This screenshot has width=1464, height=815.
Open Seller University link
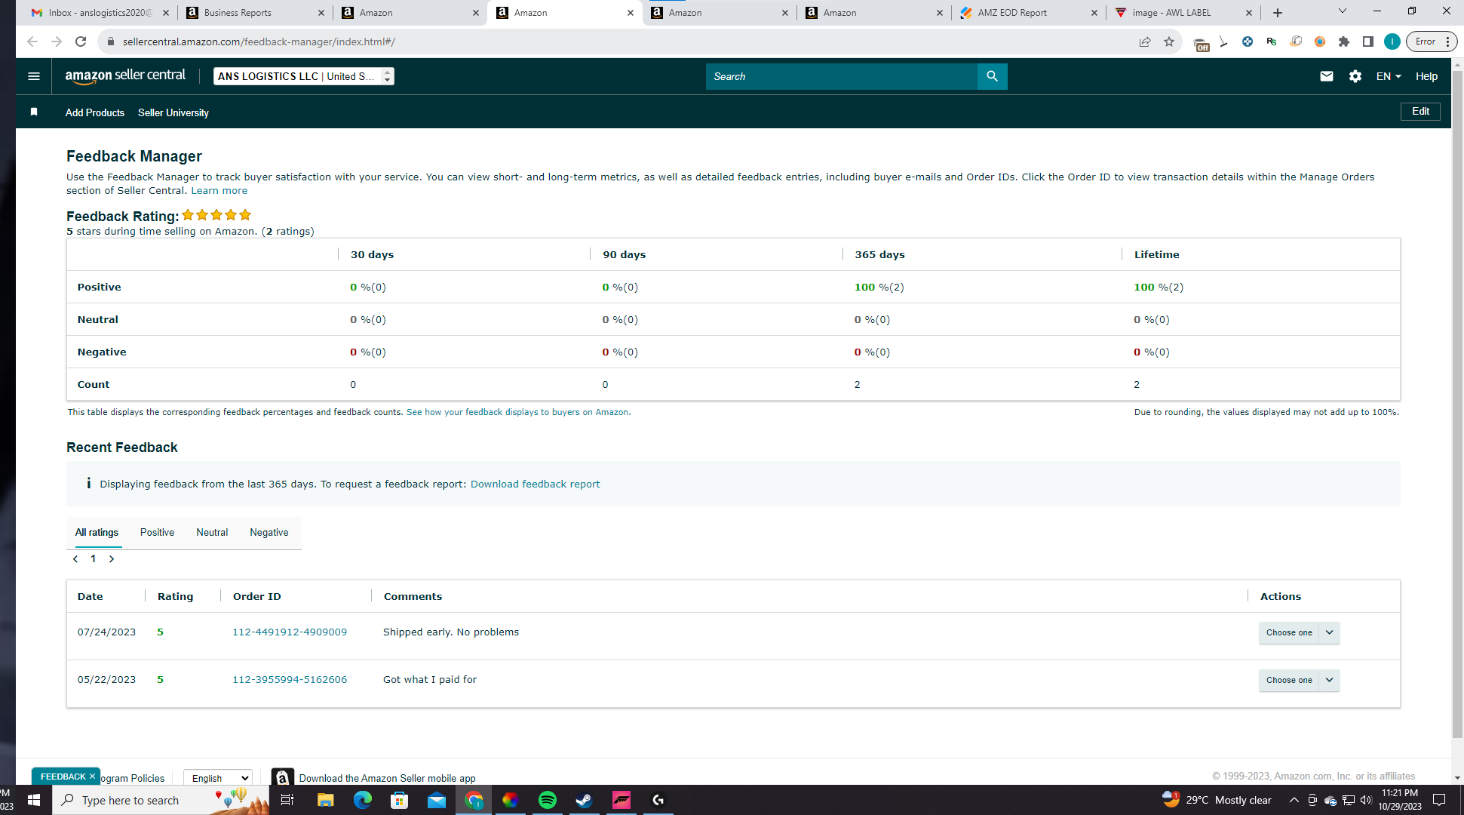click(173, 112)
